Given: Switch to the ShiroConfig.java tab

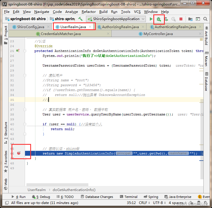Looking at the screenshot, I should (30, 27).
